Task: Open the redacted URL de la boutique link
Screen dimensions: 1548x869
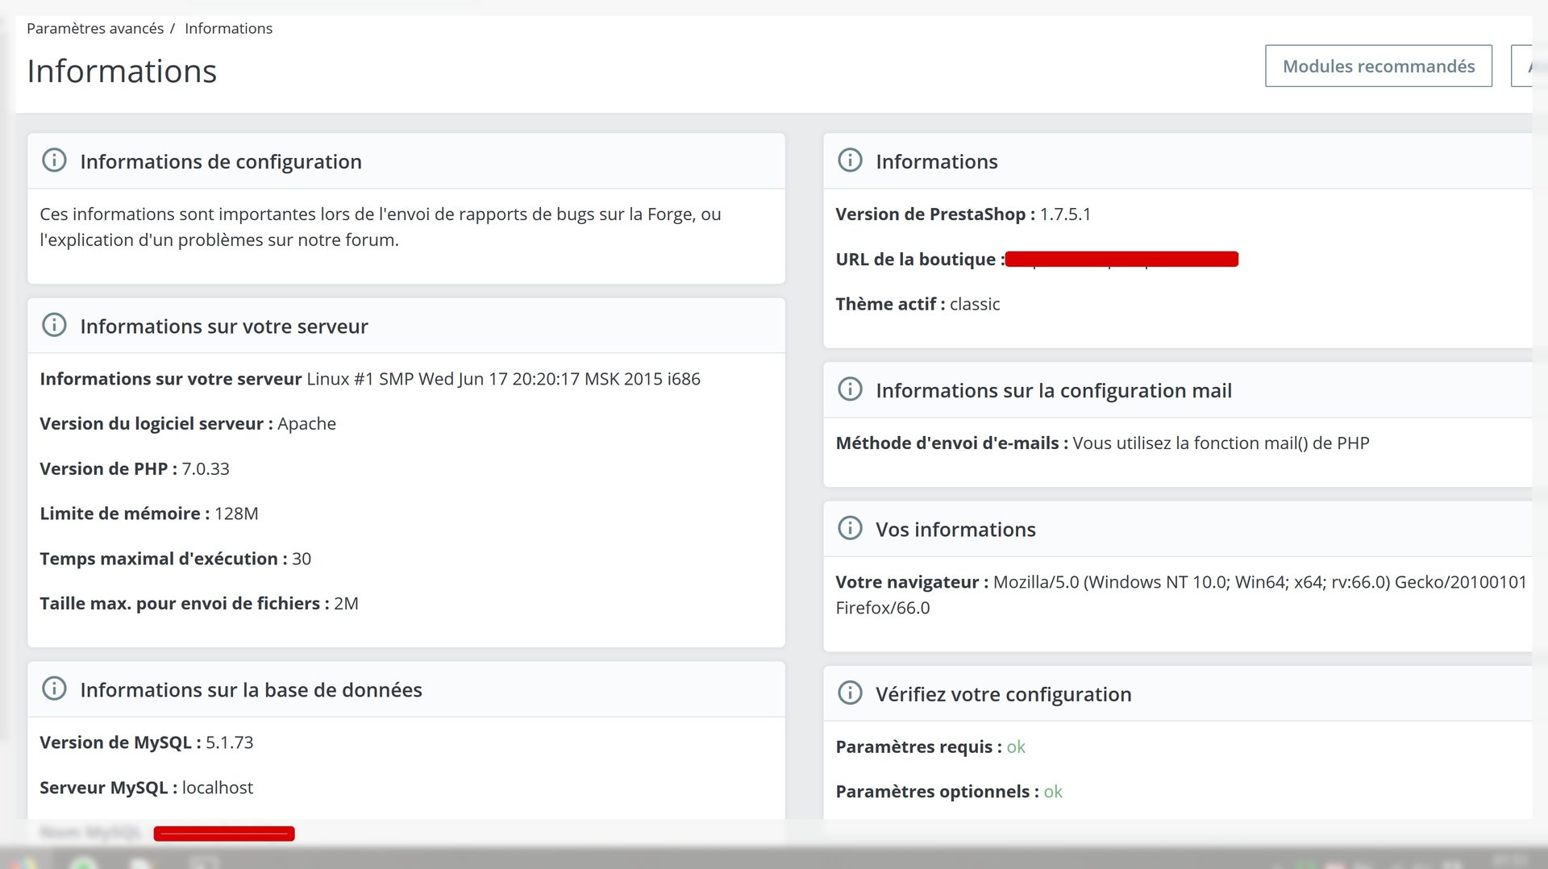Action: 1121,259
